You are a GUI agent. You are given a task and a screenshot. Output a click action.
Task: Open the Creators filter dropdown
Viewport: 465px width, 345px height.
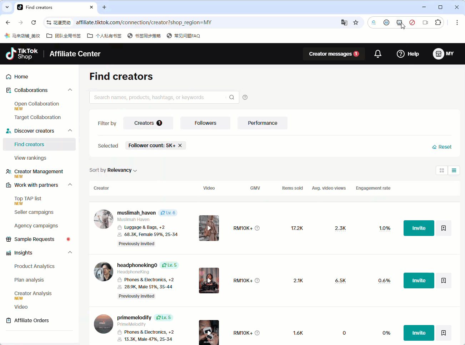point(148,123)
